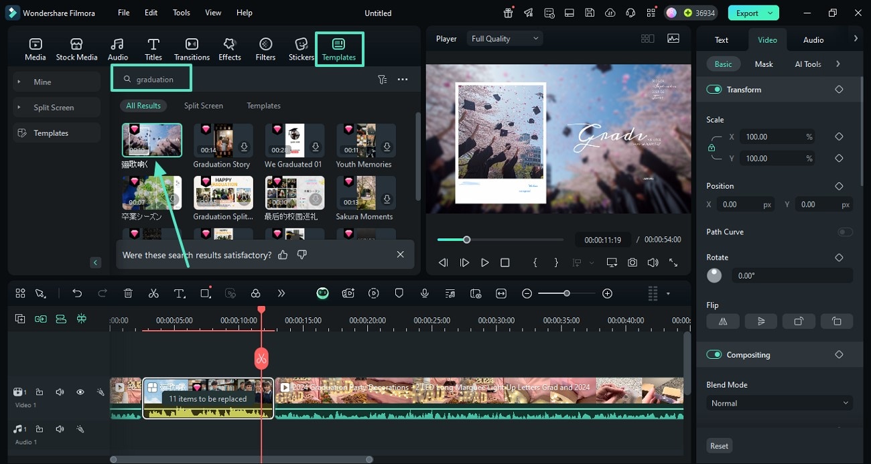Show more property sub-tabs arrow
The height and width of the screenshot is (464, 871).
tap(838, 64)
